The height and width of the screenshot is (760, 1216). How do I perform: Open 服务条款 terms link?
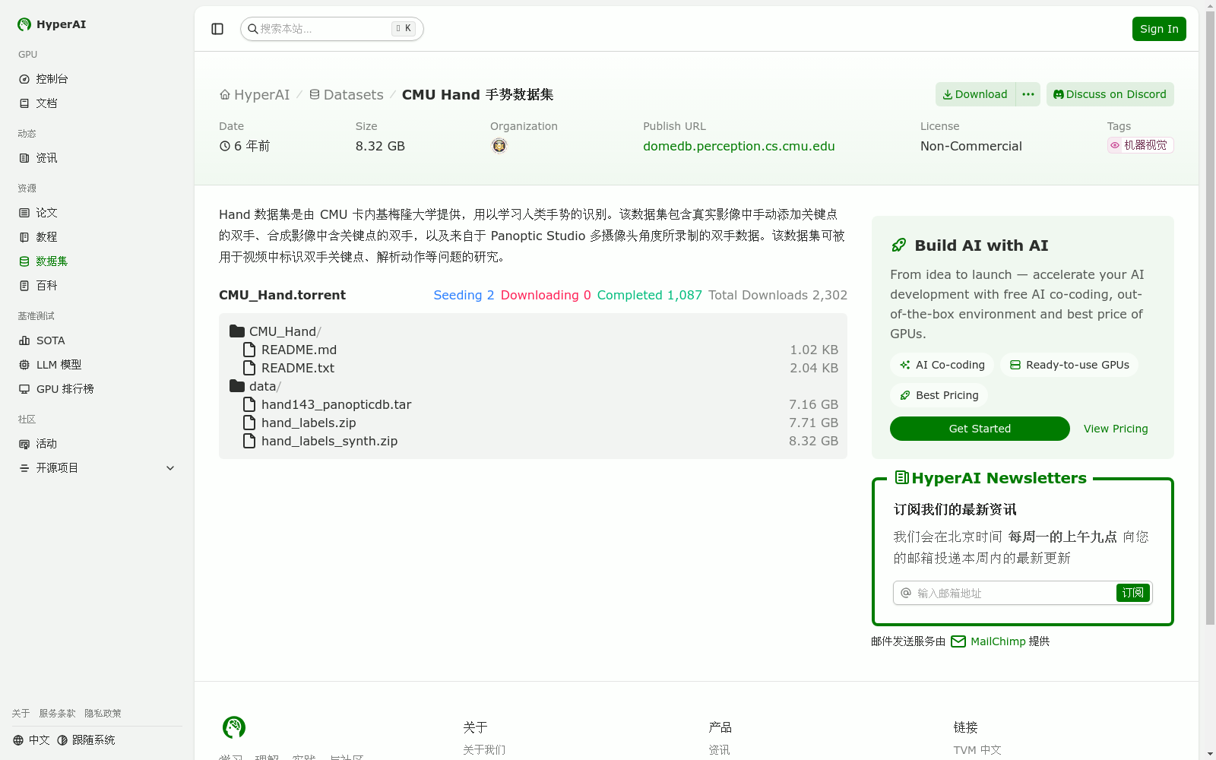point(58,714)
